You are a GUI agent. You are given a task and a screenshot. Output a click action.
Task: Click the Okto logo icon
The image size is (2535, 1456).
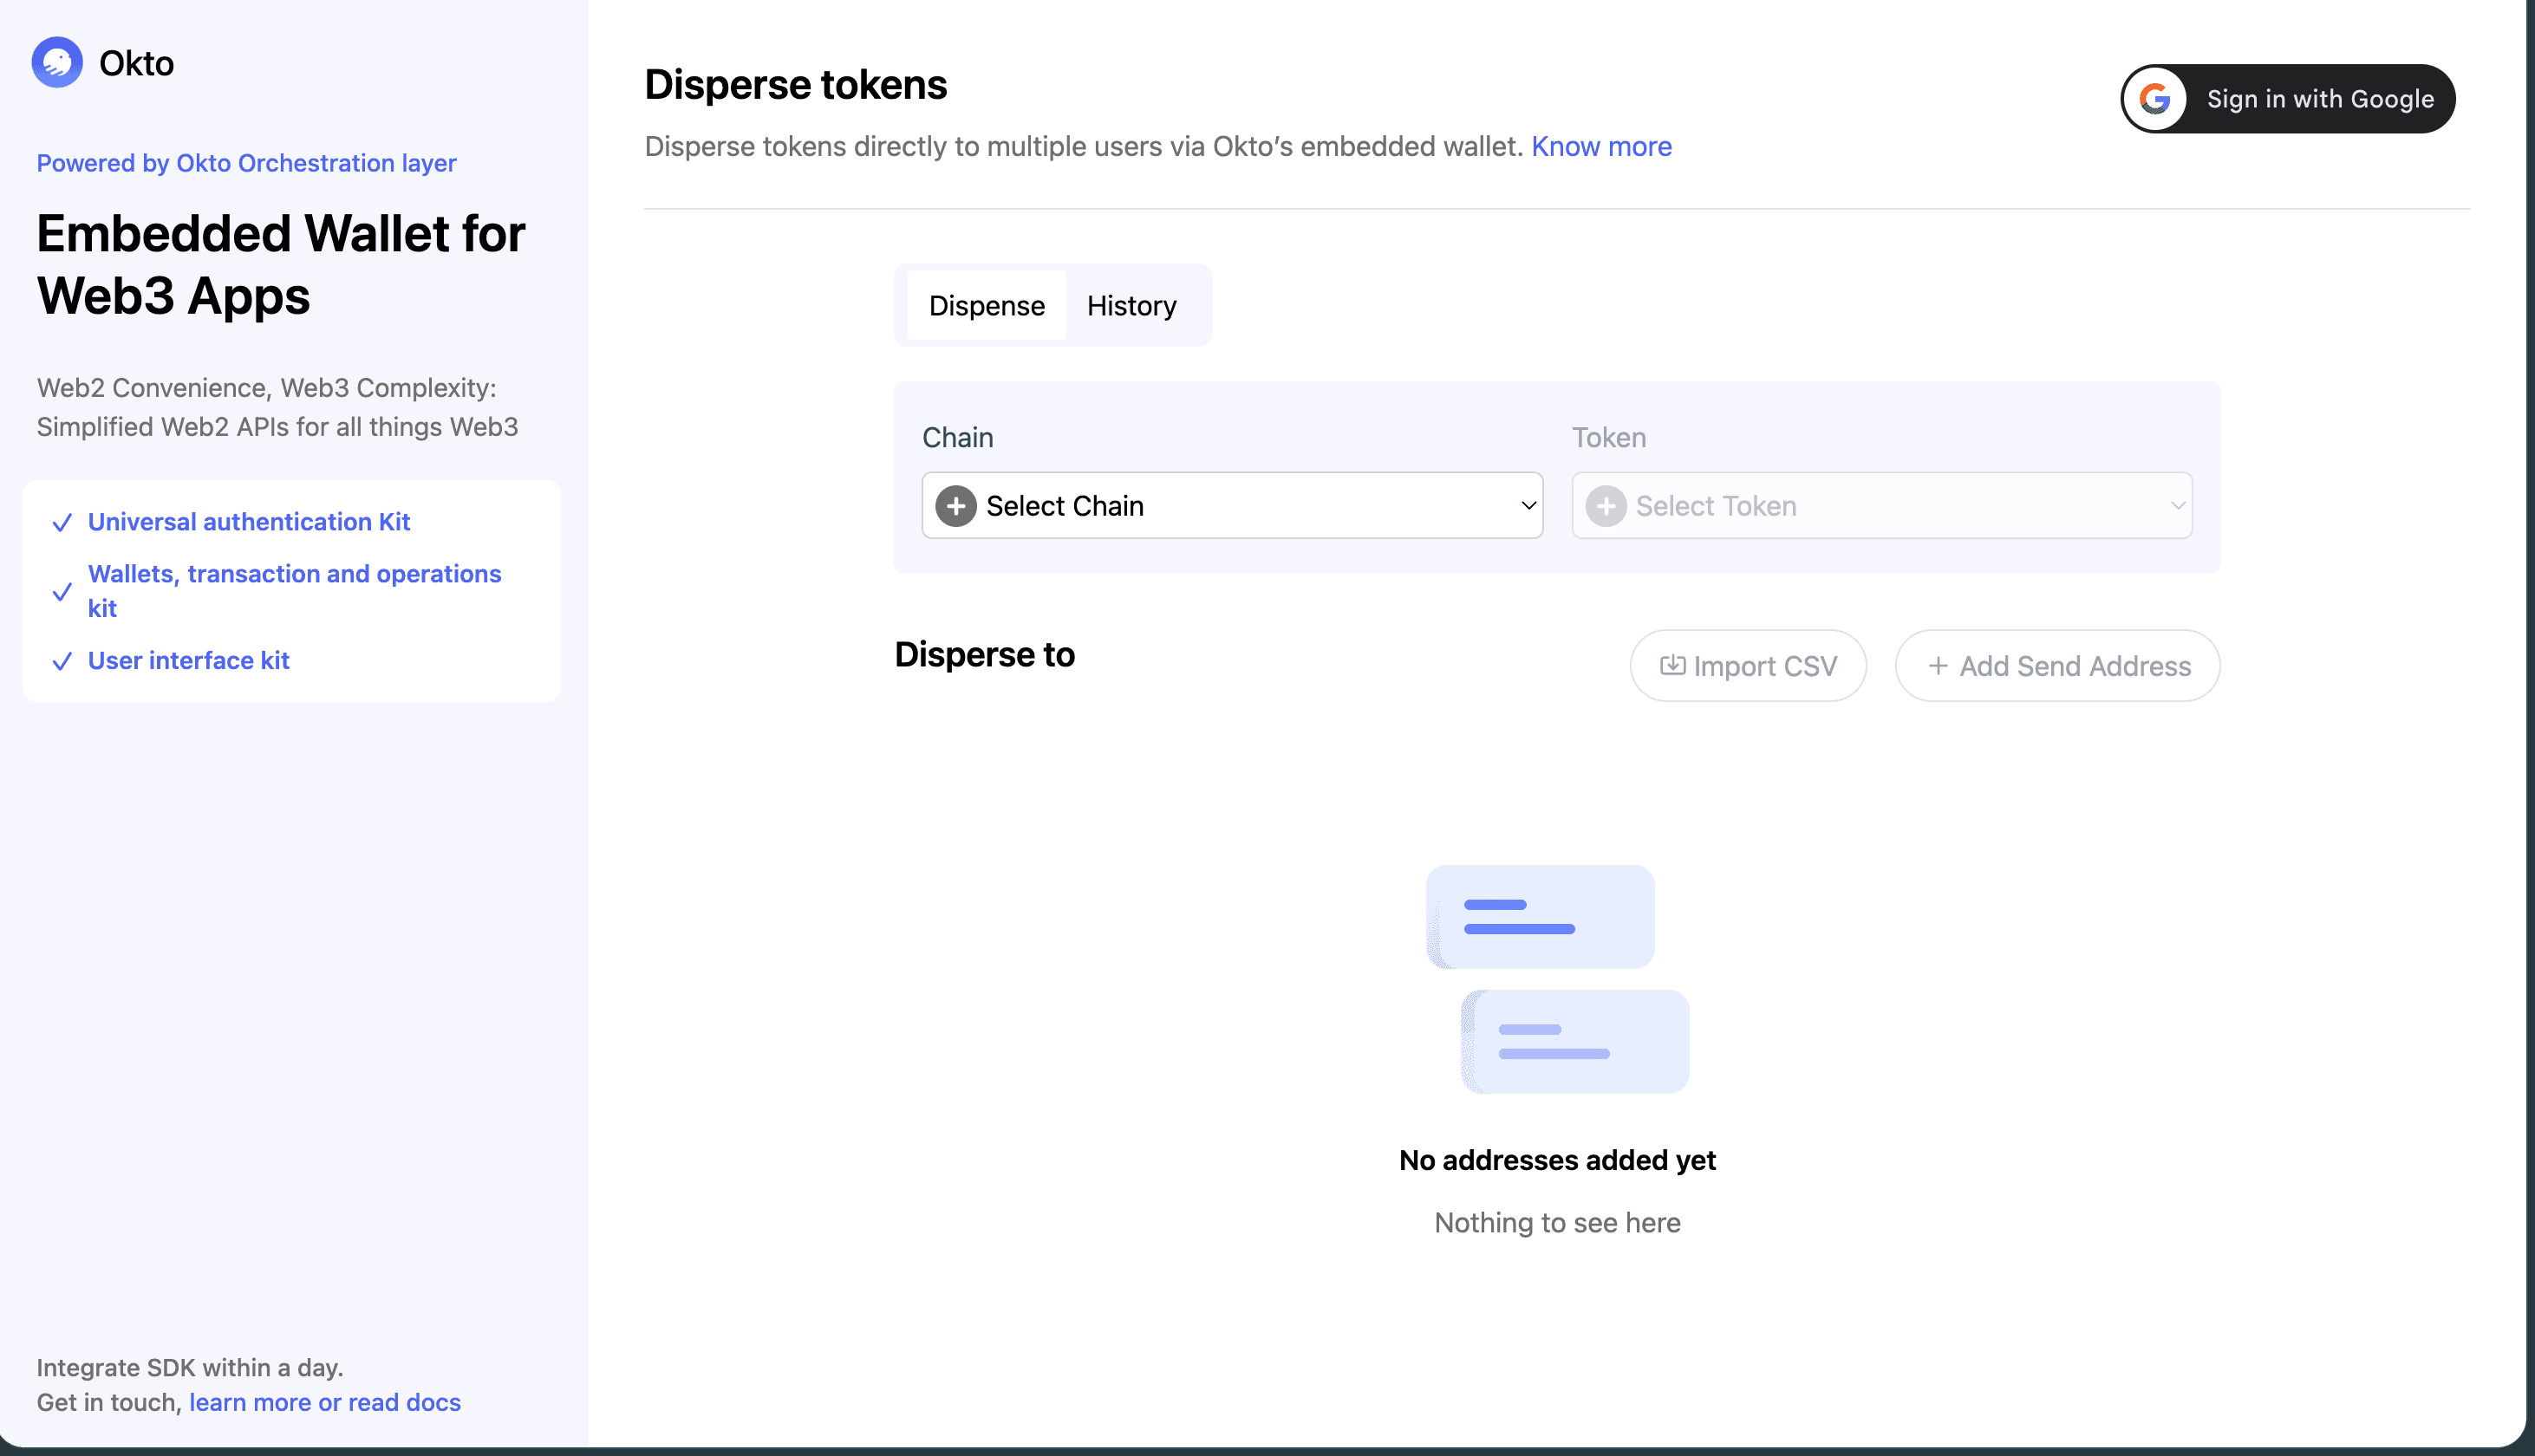[x=57, y=61]
